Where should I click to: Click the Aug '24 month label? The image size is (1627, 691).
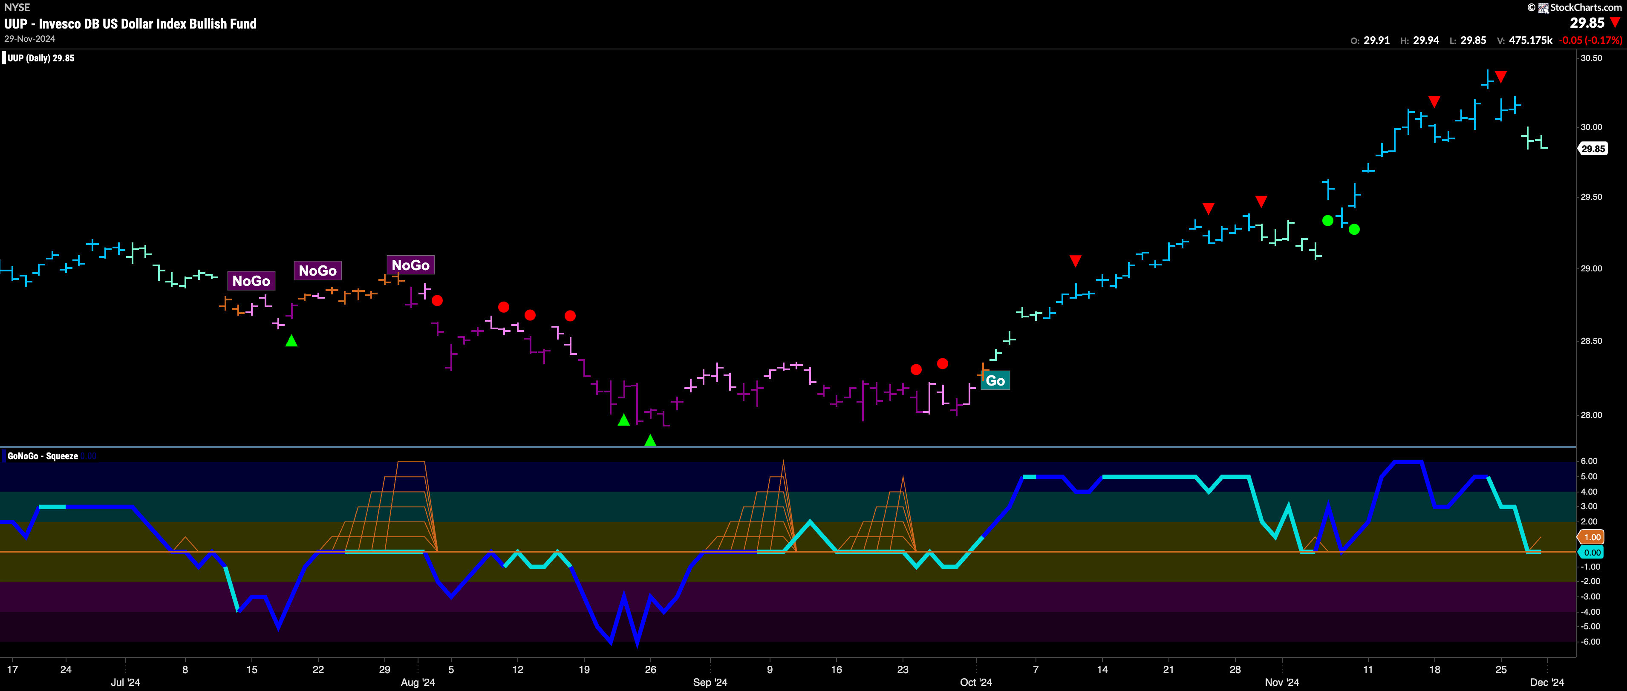point(418,682)
